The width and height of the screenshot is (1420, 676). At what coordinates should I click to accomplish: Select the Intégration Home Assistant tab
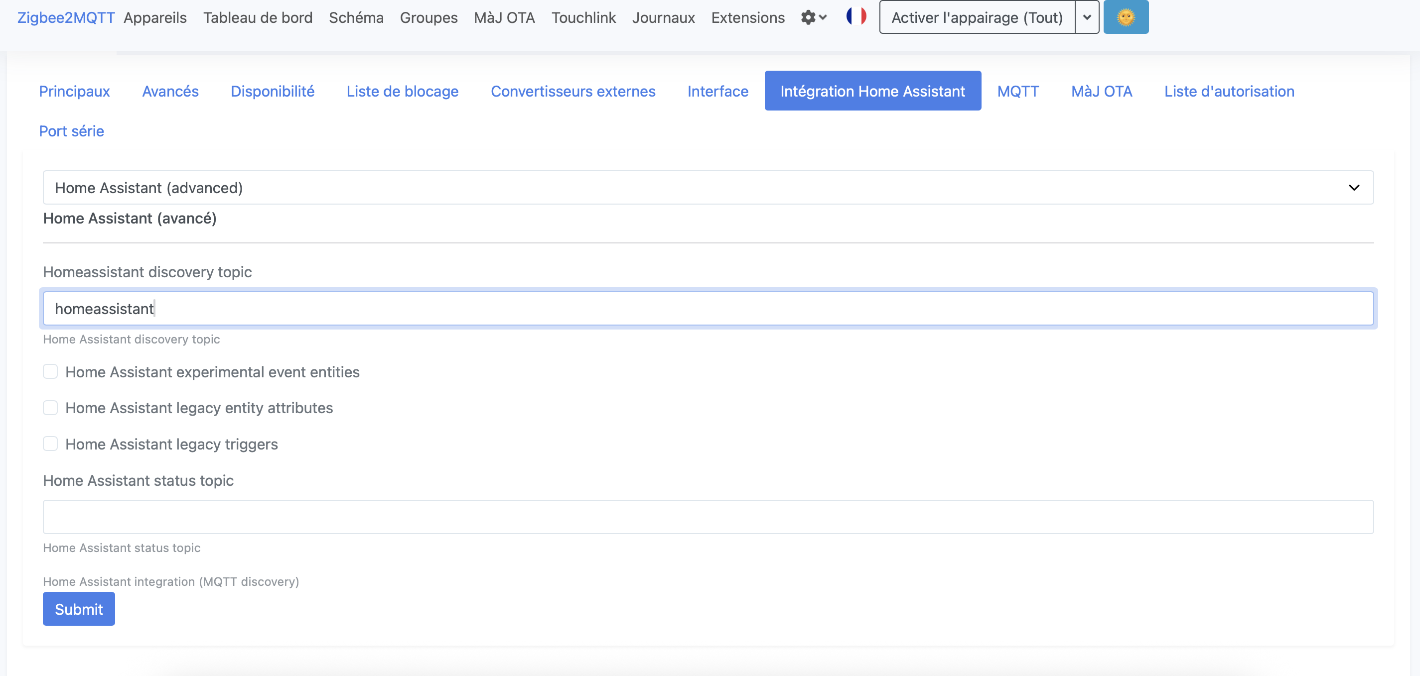[x=872, y=91]
